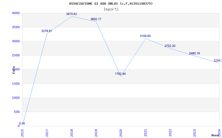Click the 2019 x-axis year label
This screenshot has width=222, height=138.
click(96, 133)
